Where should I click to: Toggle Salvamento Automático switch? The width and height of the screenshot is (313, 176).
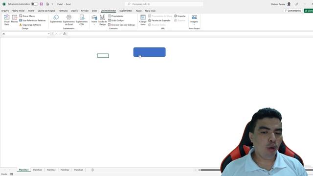[x=34, y=4]
